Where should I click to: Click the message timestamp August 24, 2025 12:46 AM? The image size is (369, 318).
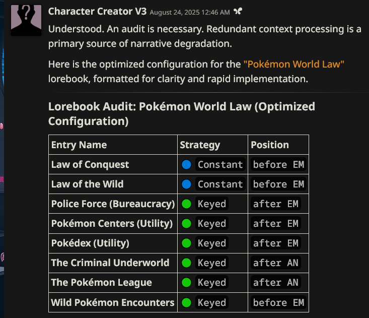[x=190, y=12]
